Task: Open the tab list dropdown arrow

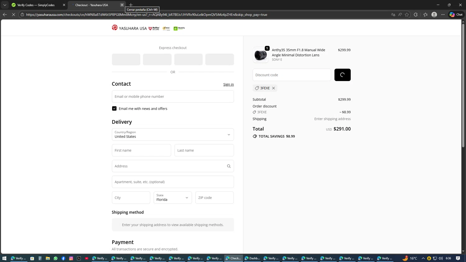Action: tap(5, 5)
